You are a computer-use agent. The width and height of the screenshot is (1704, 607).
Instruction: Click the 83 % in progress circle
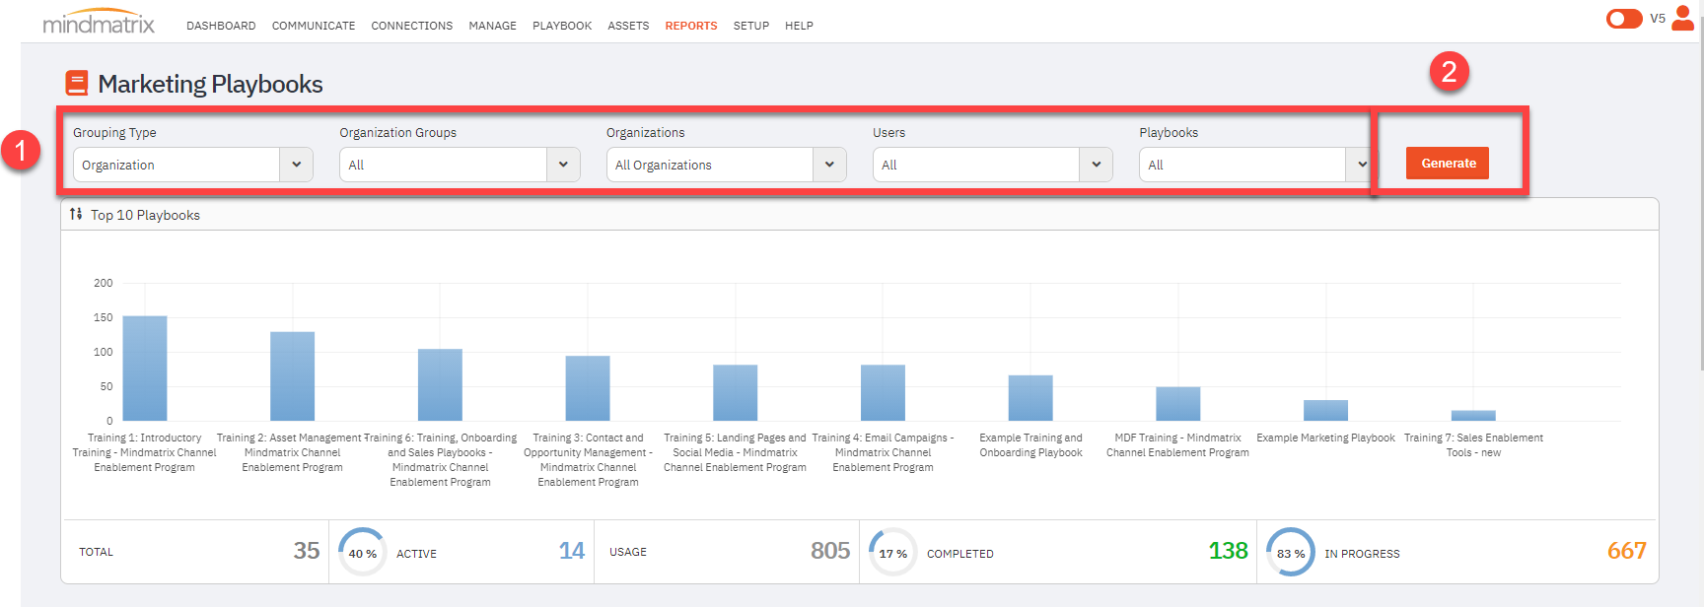point(1291,552)
